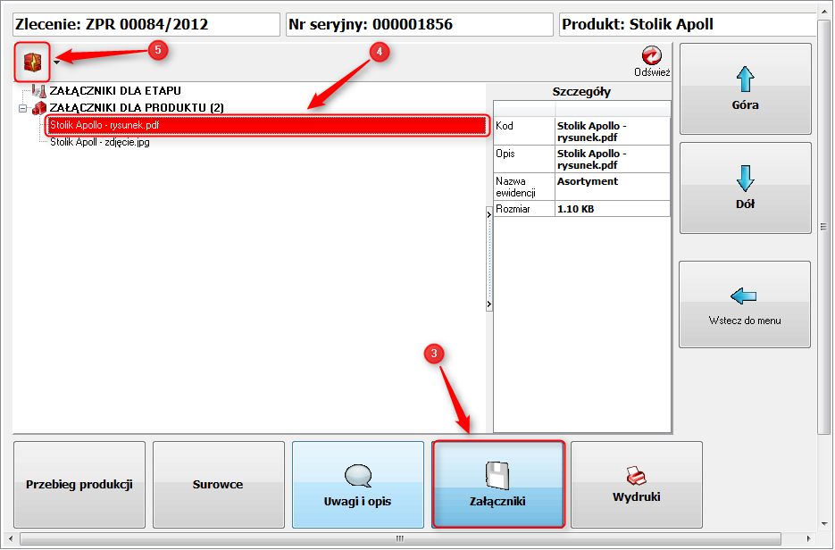Screen dimensions: 835x550
Task: Click the blue left arrow icon on Wstecz do menu
Action: (743, 296)
